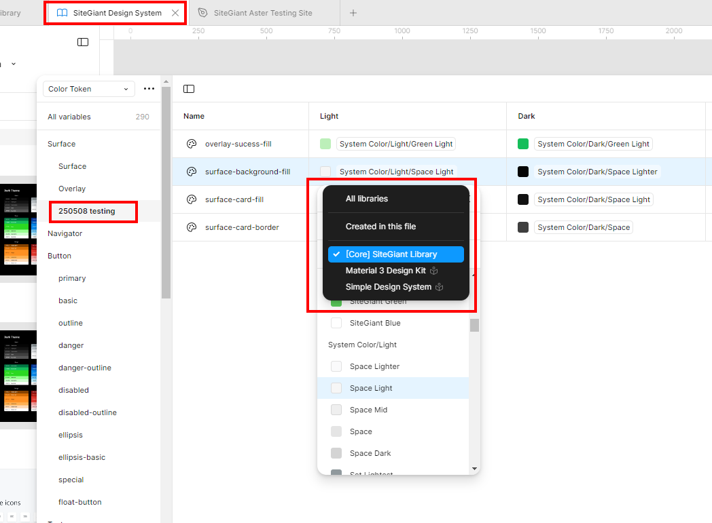
Task: Toggle variables sidebar icon in table header
Action: [x=189, y=89]
